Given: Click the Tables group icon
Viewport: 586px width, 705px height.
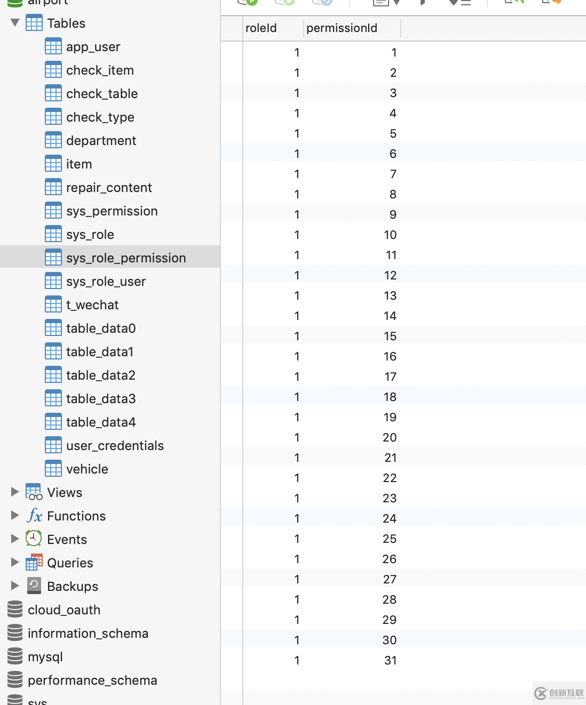Looking at the screenshot, I should pos(34,23).
